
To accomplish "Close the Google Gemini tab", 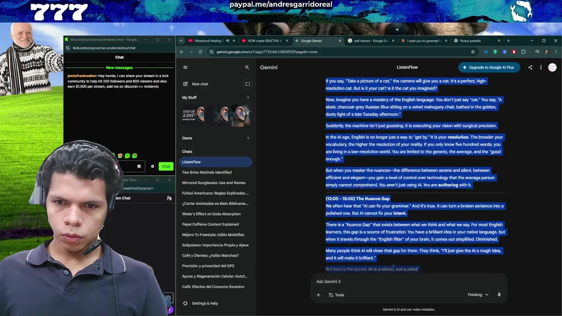I will (340, 41).
